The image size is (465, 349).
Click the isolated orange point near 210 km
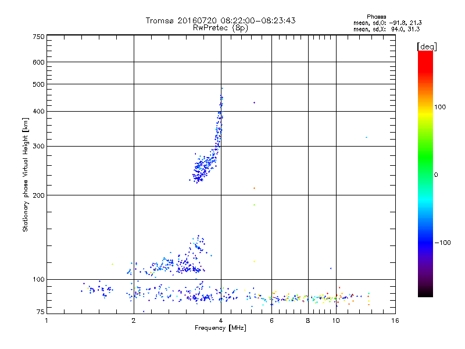pyautogui.click(x=254, y=188)
